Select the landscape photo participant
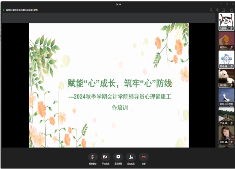 226,116
